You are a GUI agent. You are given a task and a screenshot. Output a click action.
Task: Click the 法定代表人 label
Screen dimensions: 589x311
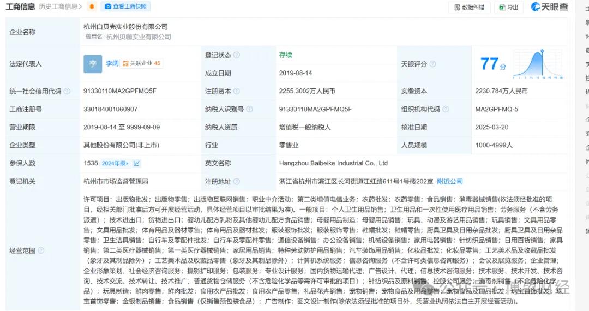[26, 64]
